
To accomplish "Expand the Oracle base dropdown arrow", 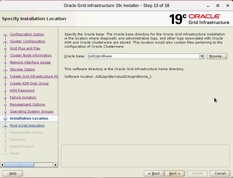I will (x=202, y=56).
